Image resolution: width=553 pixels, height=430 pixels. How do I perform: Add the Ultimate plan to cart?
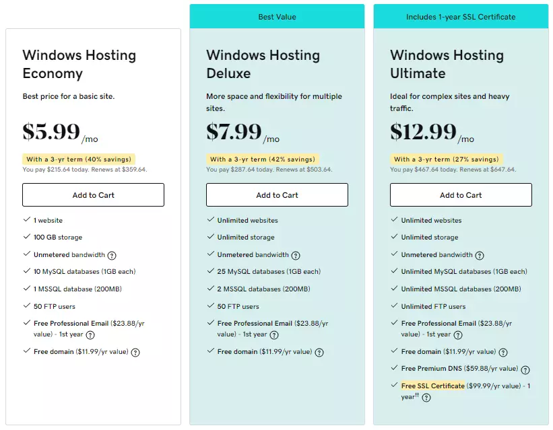point(461,194)
